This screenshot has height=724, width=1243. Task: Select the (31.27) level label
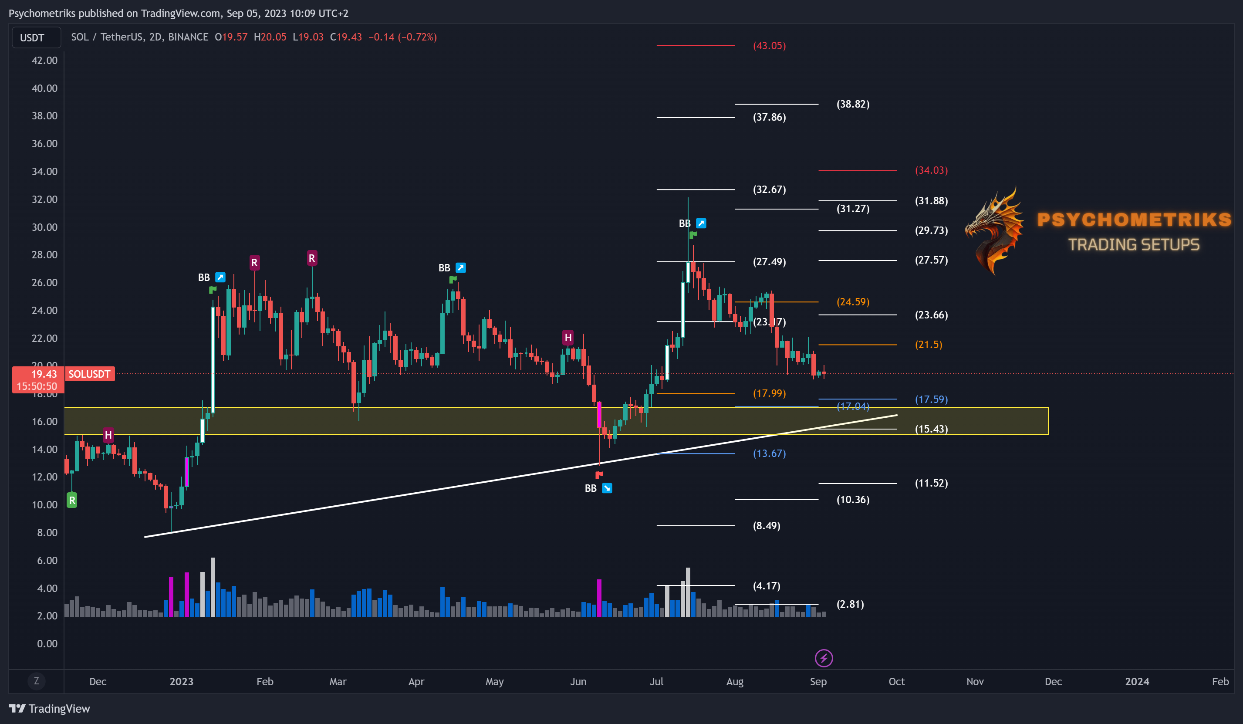pos(853,209)
